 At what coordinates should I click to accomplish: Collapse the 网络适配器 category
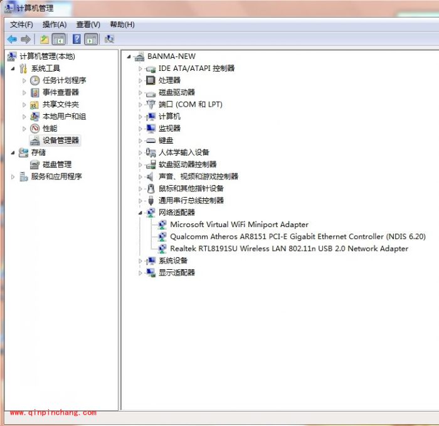tap(140, 213)
